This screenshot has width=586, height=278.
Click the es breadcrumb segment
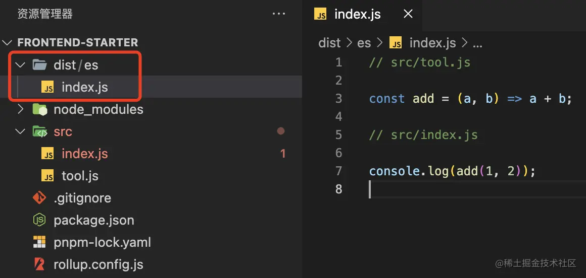[x=364, y=43]
